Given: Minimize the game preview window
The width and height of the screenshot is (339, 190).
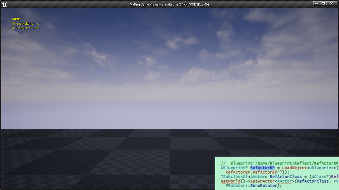Looking at the screenshot, I should pos(316,3).
